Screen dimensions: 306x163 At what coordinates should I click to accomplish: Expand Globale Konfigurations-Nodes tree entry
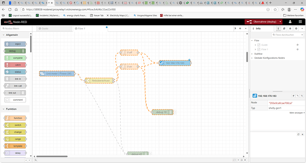click(x=252, y=58)
